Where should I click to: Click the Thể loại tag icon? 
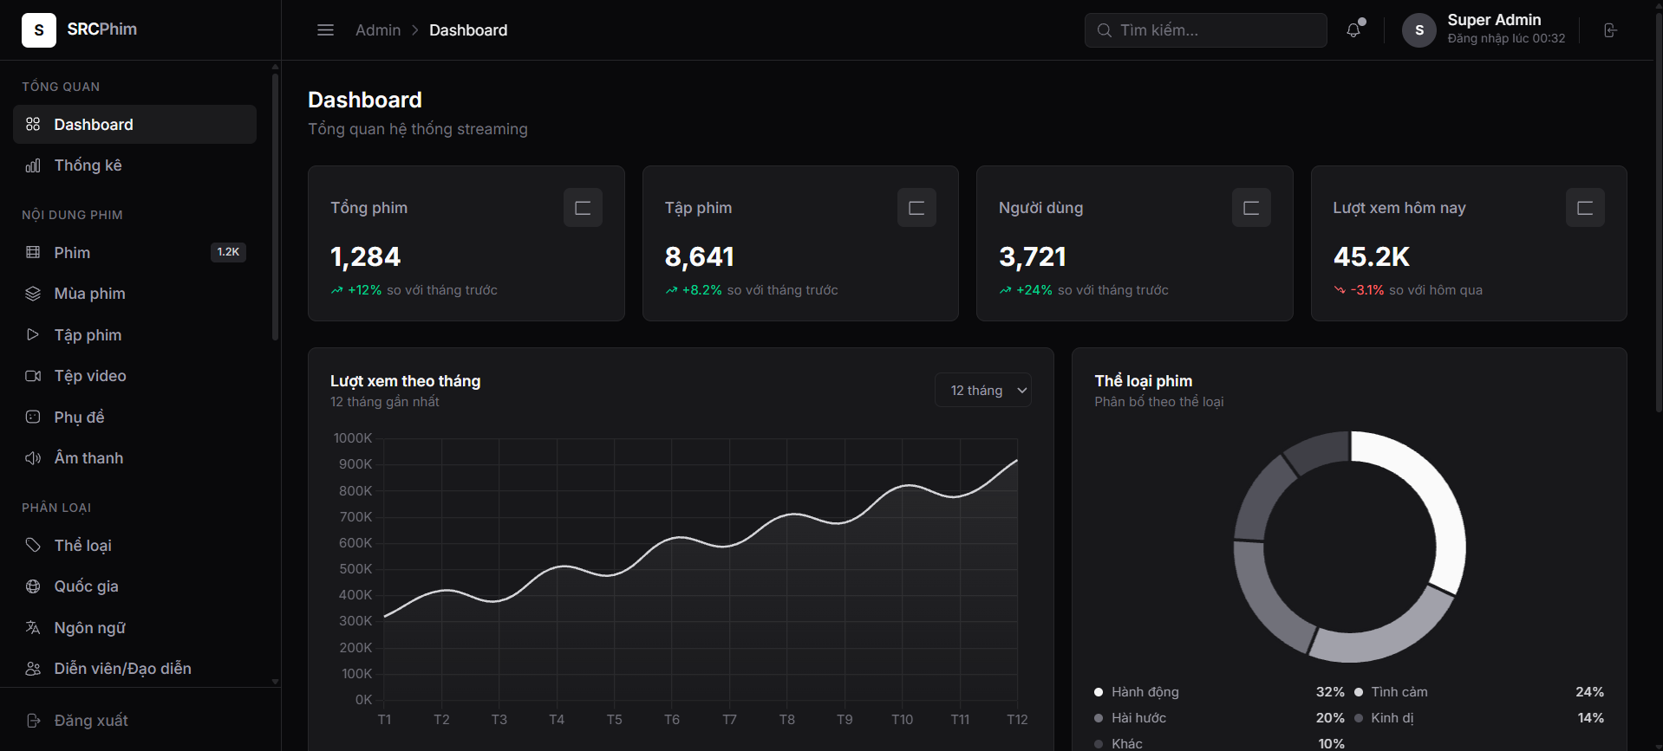(x=33, y=545)
